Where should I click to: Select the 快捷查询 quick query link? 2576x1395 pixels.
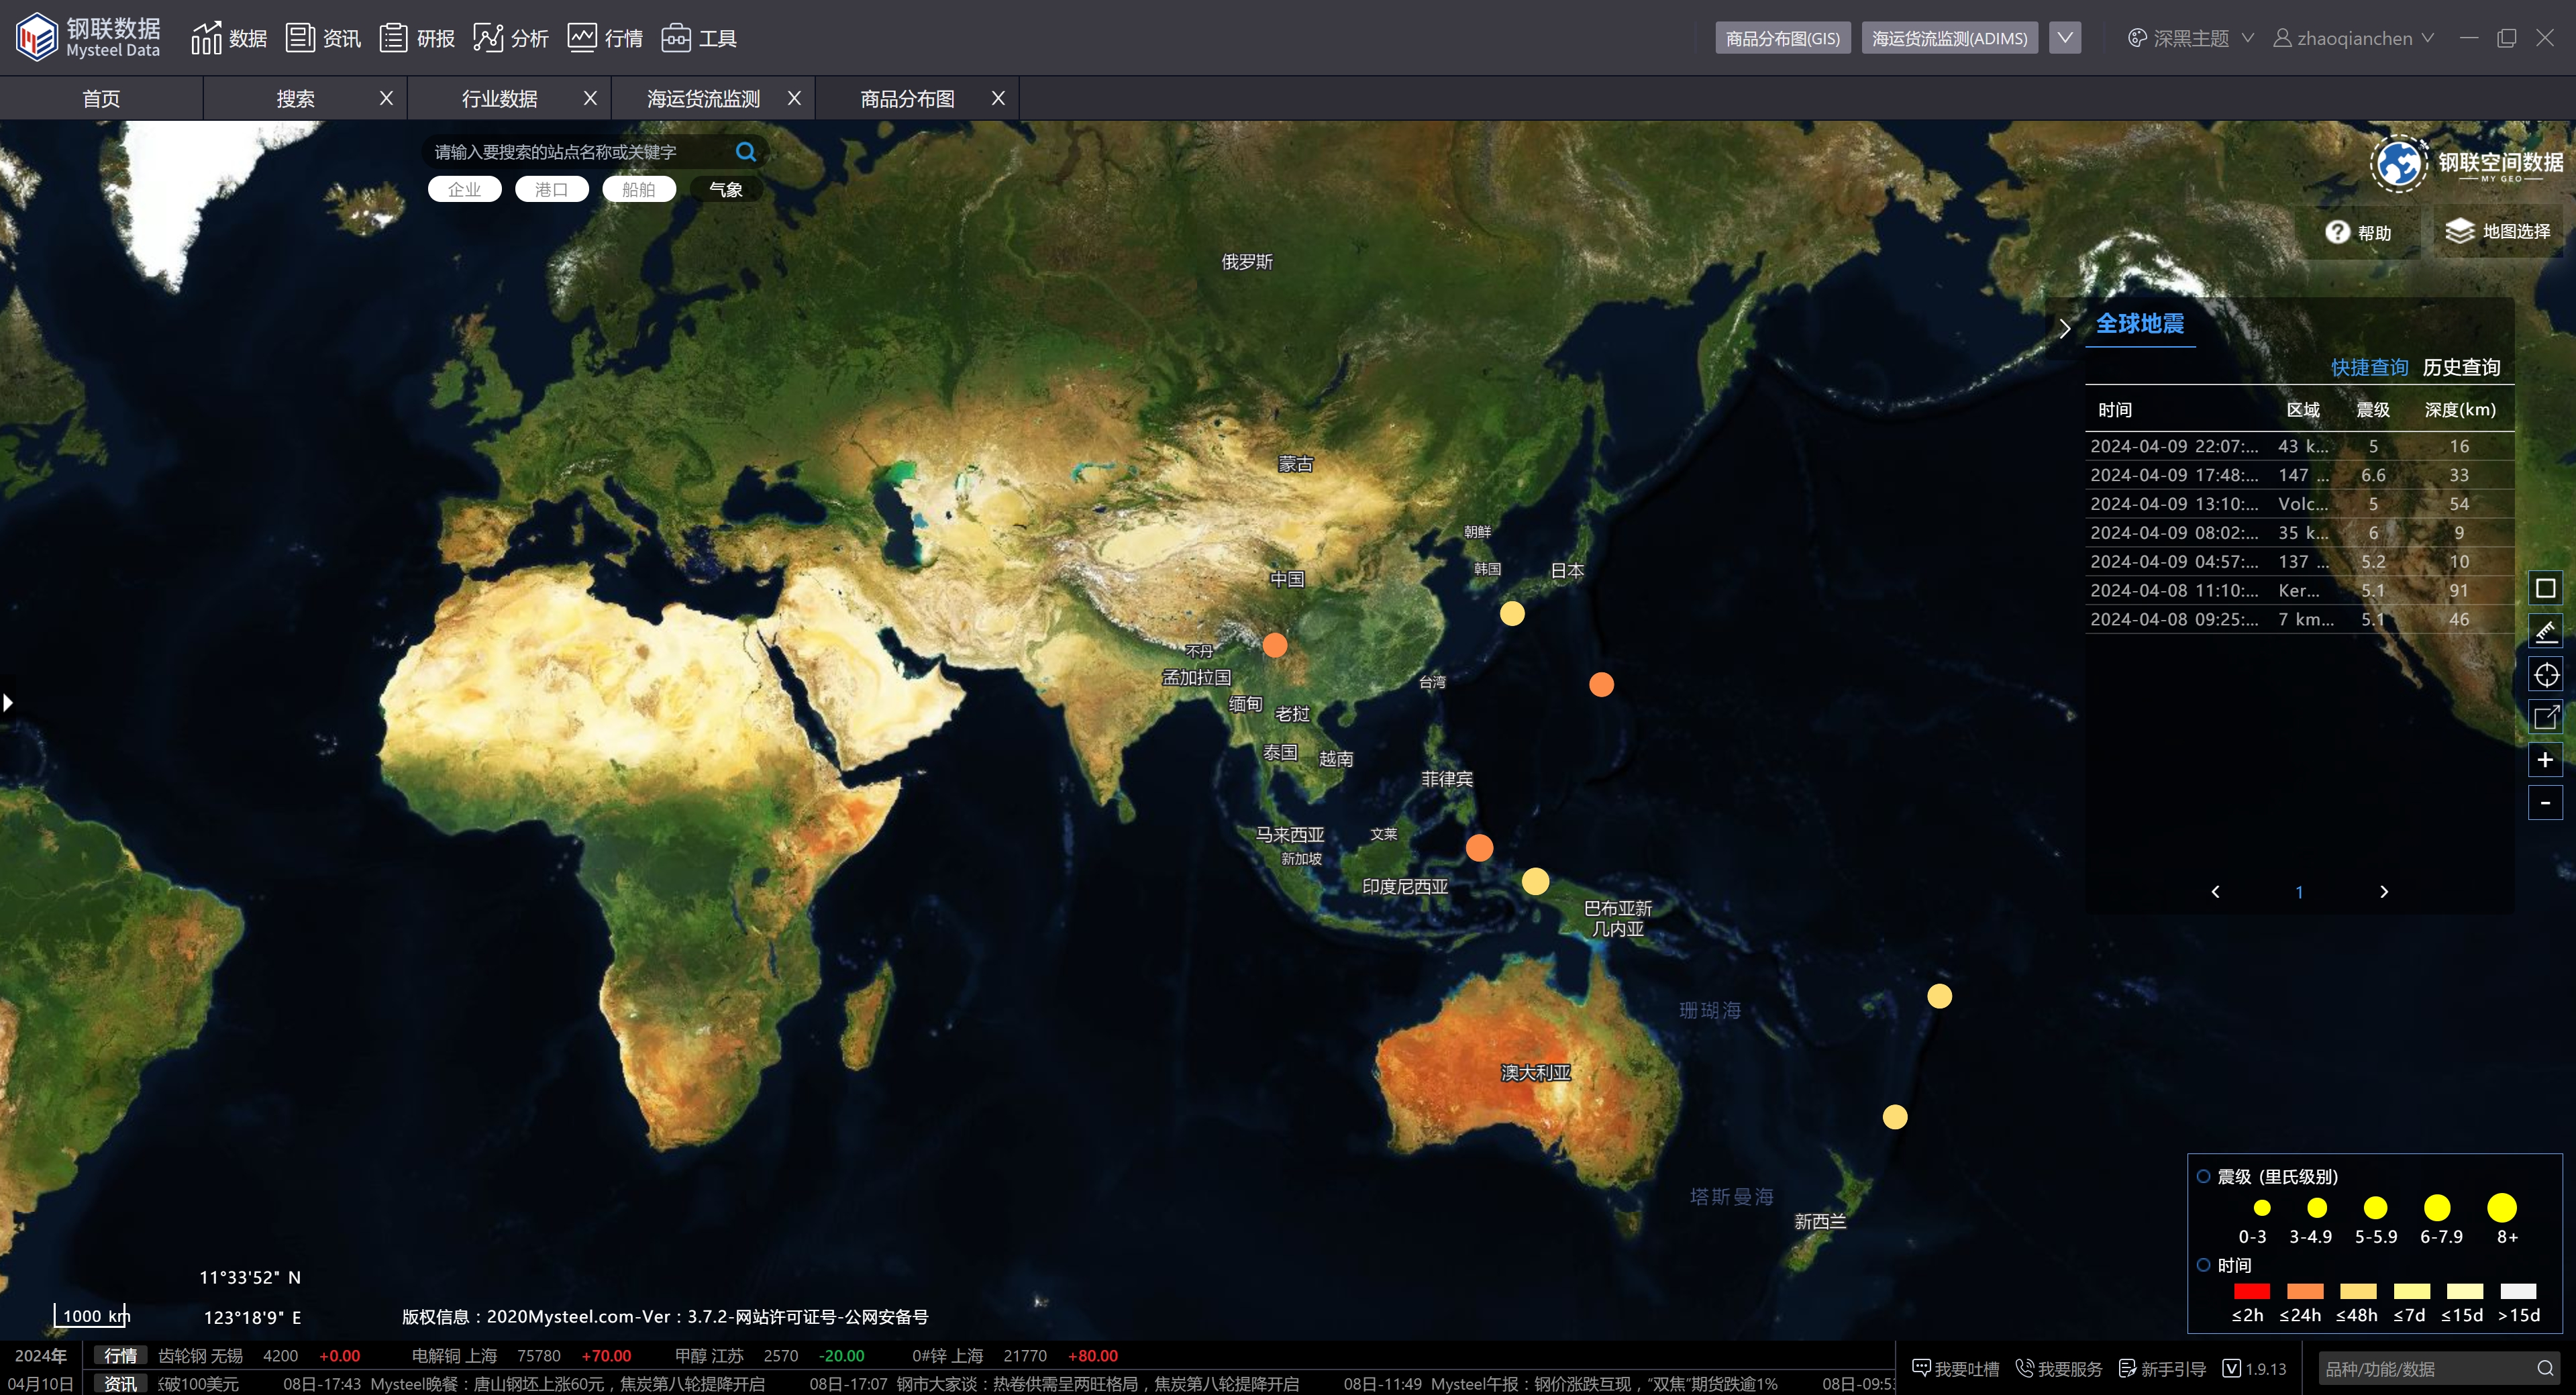(2369, 368)
